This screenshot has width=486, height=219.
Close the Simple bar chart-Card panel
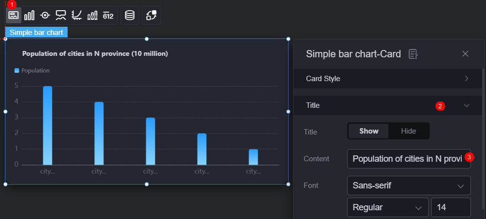click(x=465, y=54)
